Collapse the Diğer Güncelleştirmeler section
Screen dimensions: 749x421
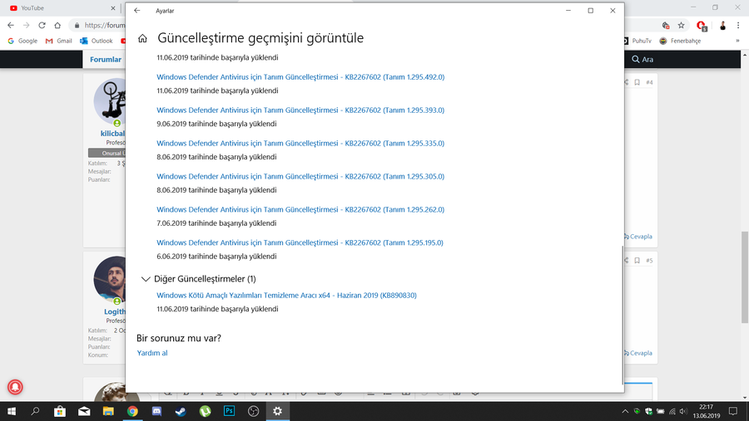coord(145,279)
